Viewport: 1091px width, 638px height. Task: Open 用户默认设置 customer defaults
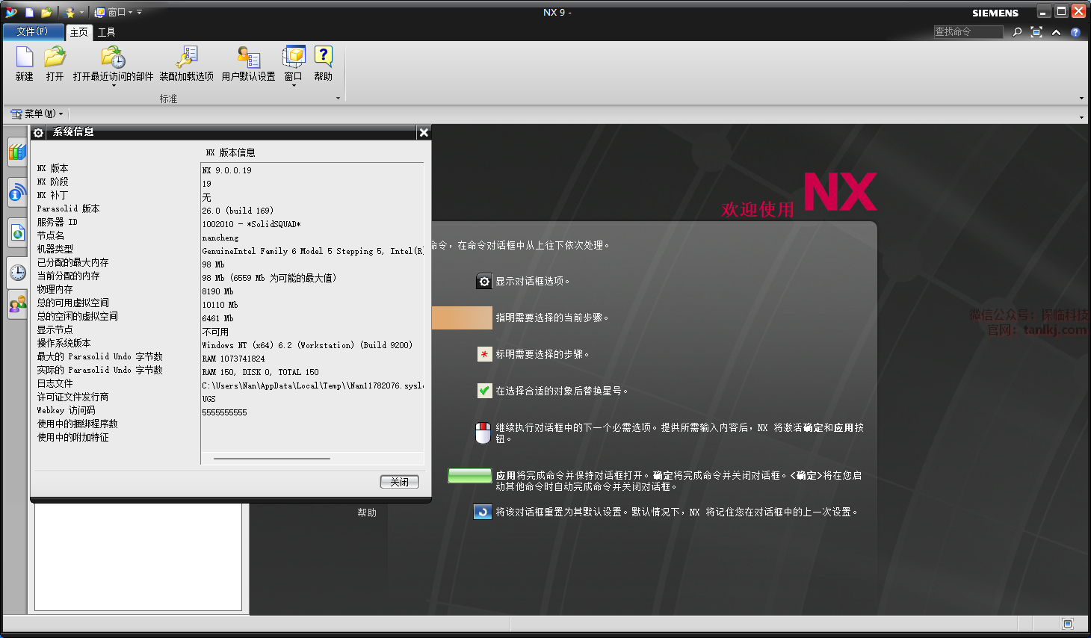point(248,58)
